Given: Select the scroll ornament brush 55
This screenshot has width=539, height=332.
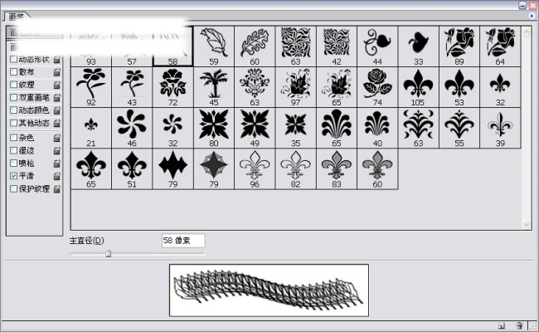Looking at the screenshot, I should point(459,128).
